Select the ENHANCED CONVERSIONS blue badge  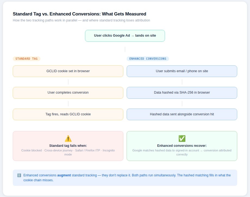[x=148, y=59]
